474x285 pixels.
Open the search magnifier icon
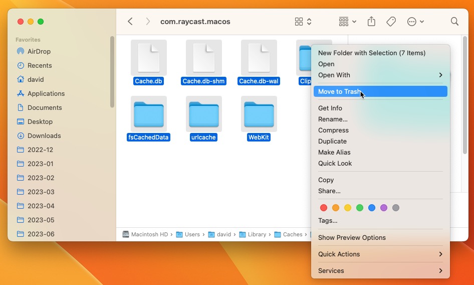pos(454,22)
